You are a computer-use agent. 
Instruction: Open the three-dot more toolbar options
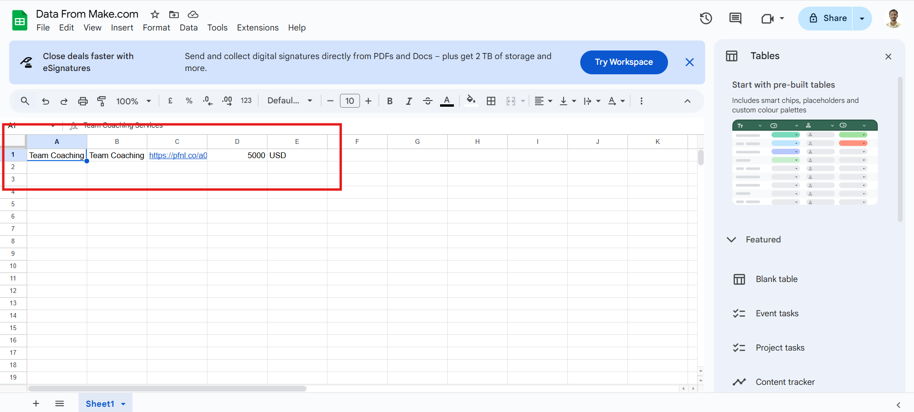(641, 101)
